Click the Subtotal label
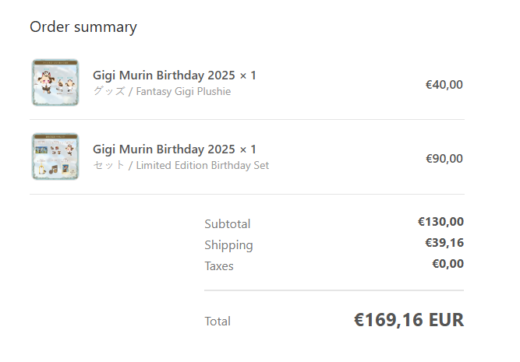The image size is (520, 362). (x=227, y=224)
